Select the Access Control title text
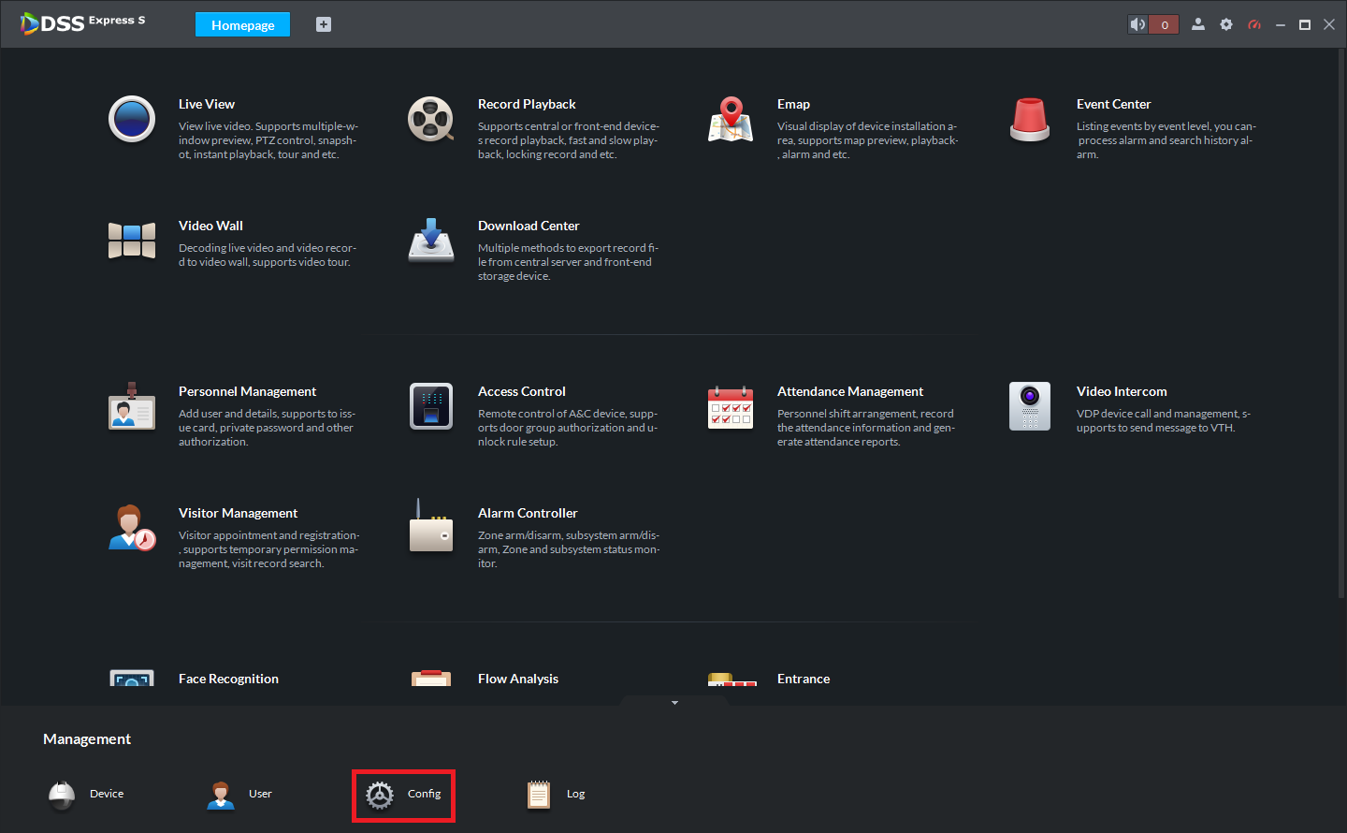 522,391
